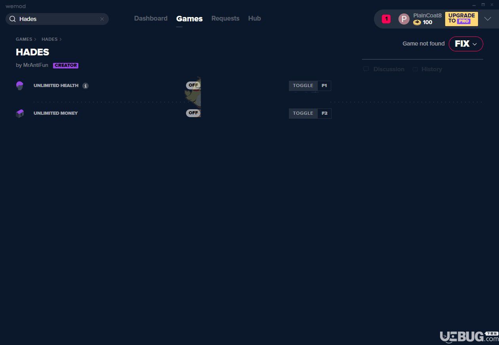Clear the Hades search text

tap(102, 19)
